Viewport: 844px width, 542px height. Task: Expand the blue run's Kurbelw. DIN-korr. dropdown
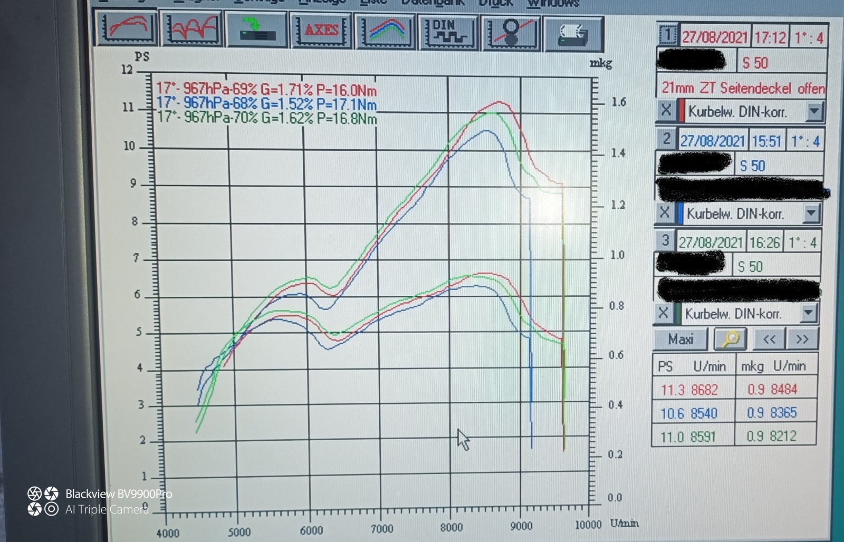point(811,213)
